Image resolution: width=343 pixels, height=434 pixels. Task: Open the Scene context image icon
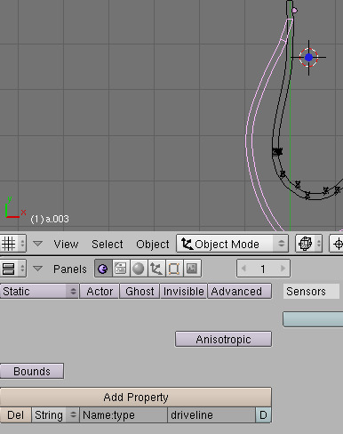pyautogui.click(x=192, y=269)
